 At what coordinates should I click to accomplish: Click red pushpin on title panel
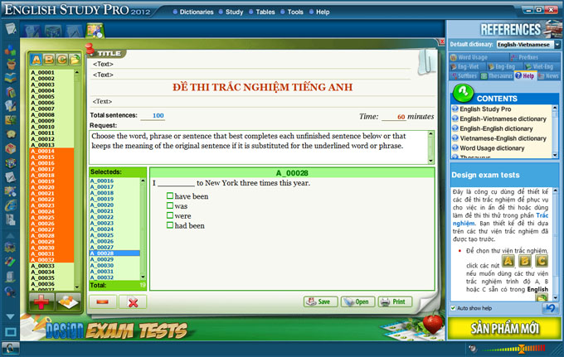pyautogui.click(x=90, y=49)
